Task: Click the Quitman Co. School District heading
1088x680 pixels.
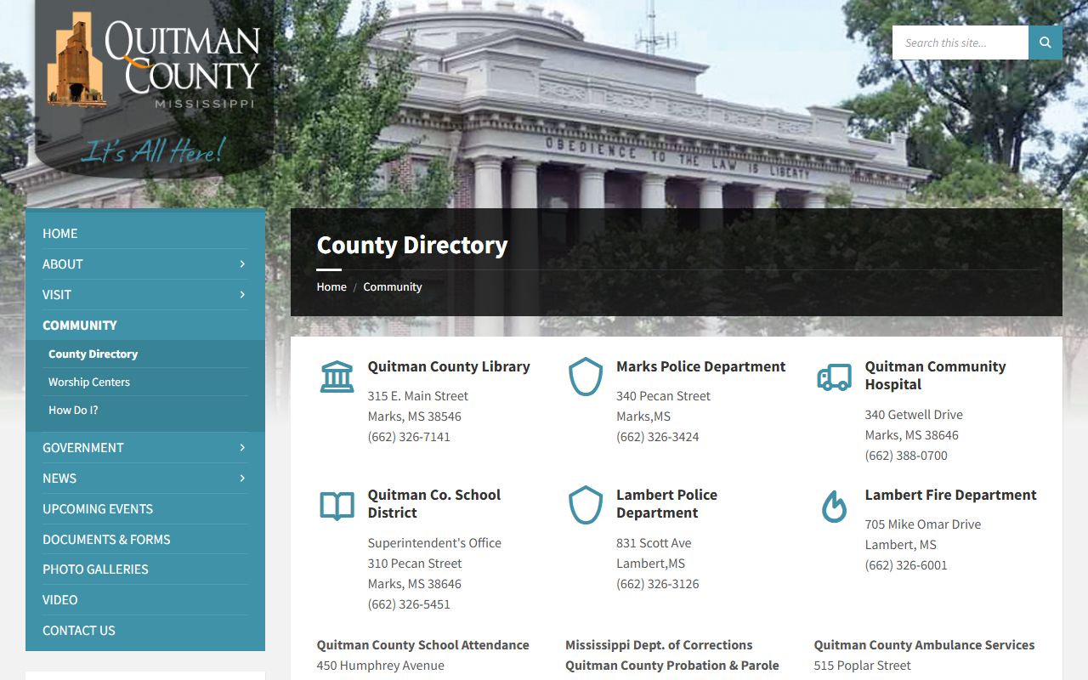Action: [x=434, y=504]
